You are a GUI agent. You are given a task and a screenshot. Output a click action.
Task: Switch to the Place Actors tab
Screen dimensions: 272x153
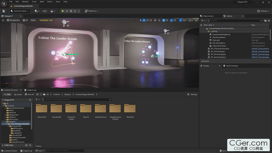tap(208, 16)
